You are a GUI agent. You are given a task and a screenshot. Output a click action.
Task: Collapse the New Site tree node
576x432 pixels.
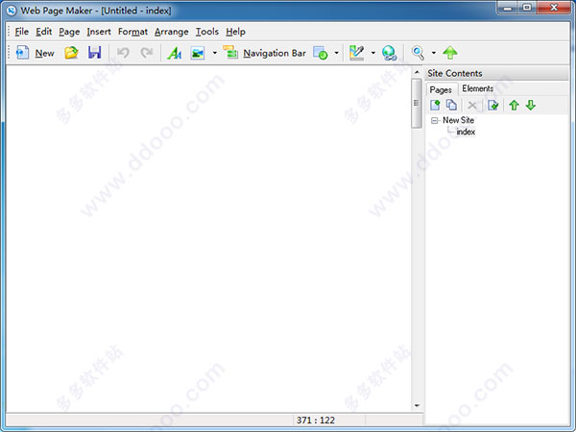(435, 121)
